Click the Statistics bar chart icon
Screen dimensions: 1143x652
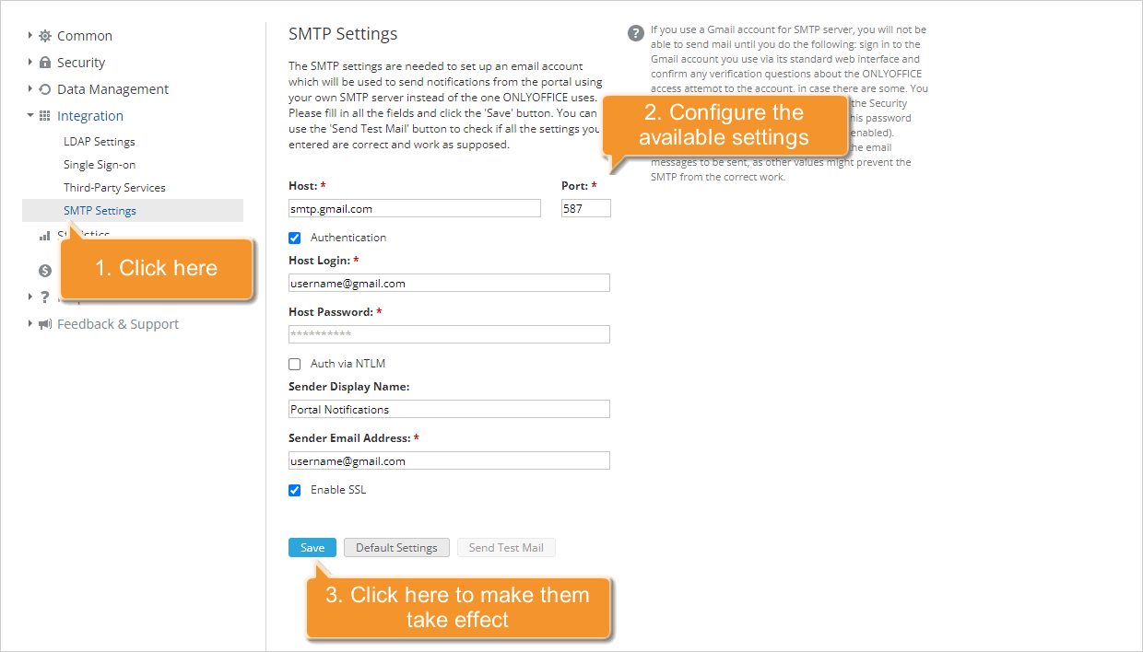[x=45, y=236]
